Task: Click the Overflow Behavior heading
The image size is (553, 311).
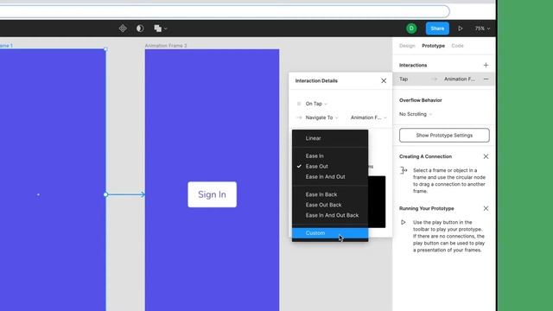Action: tap(421, 100)
